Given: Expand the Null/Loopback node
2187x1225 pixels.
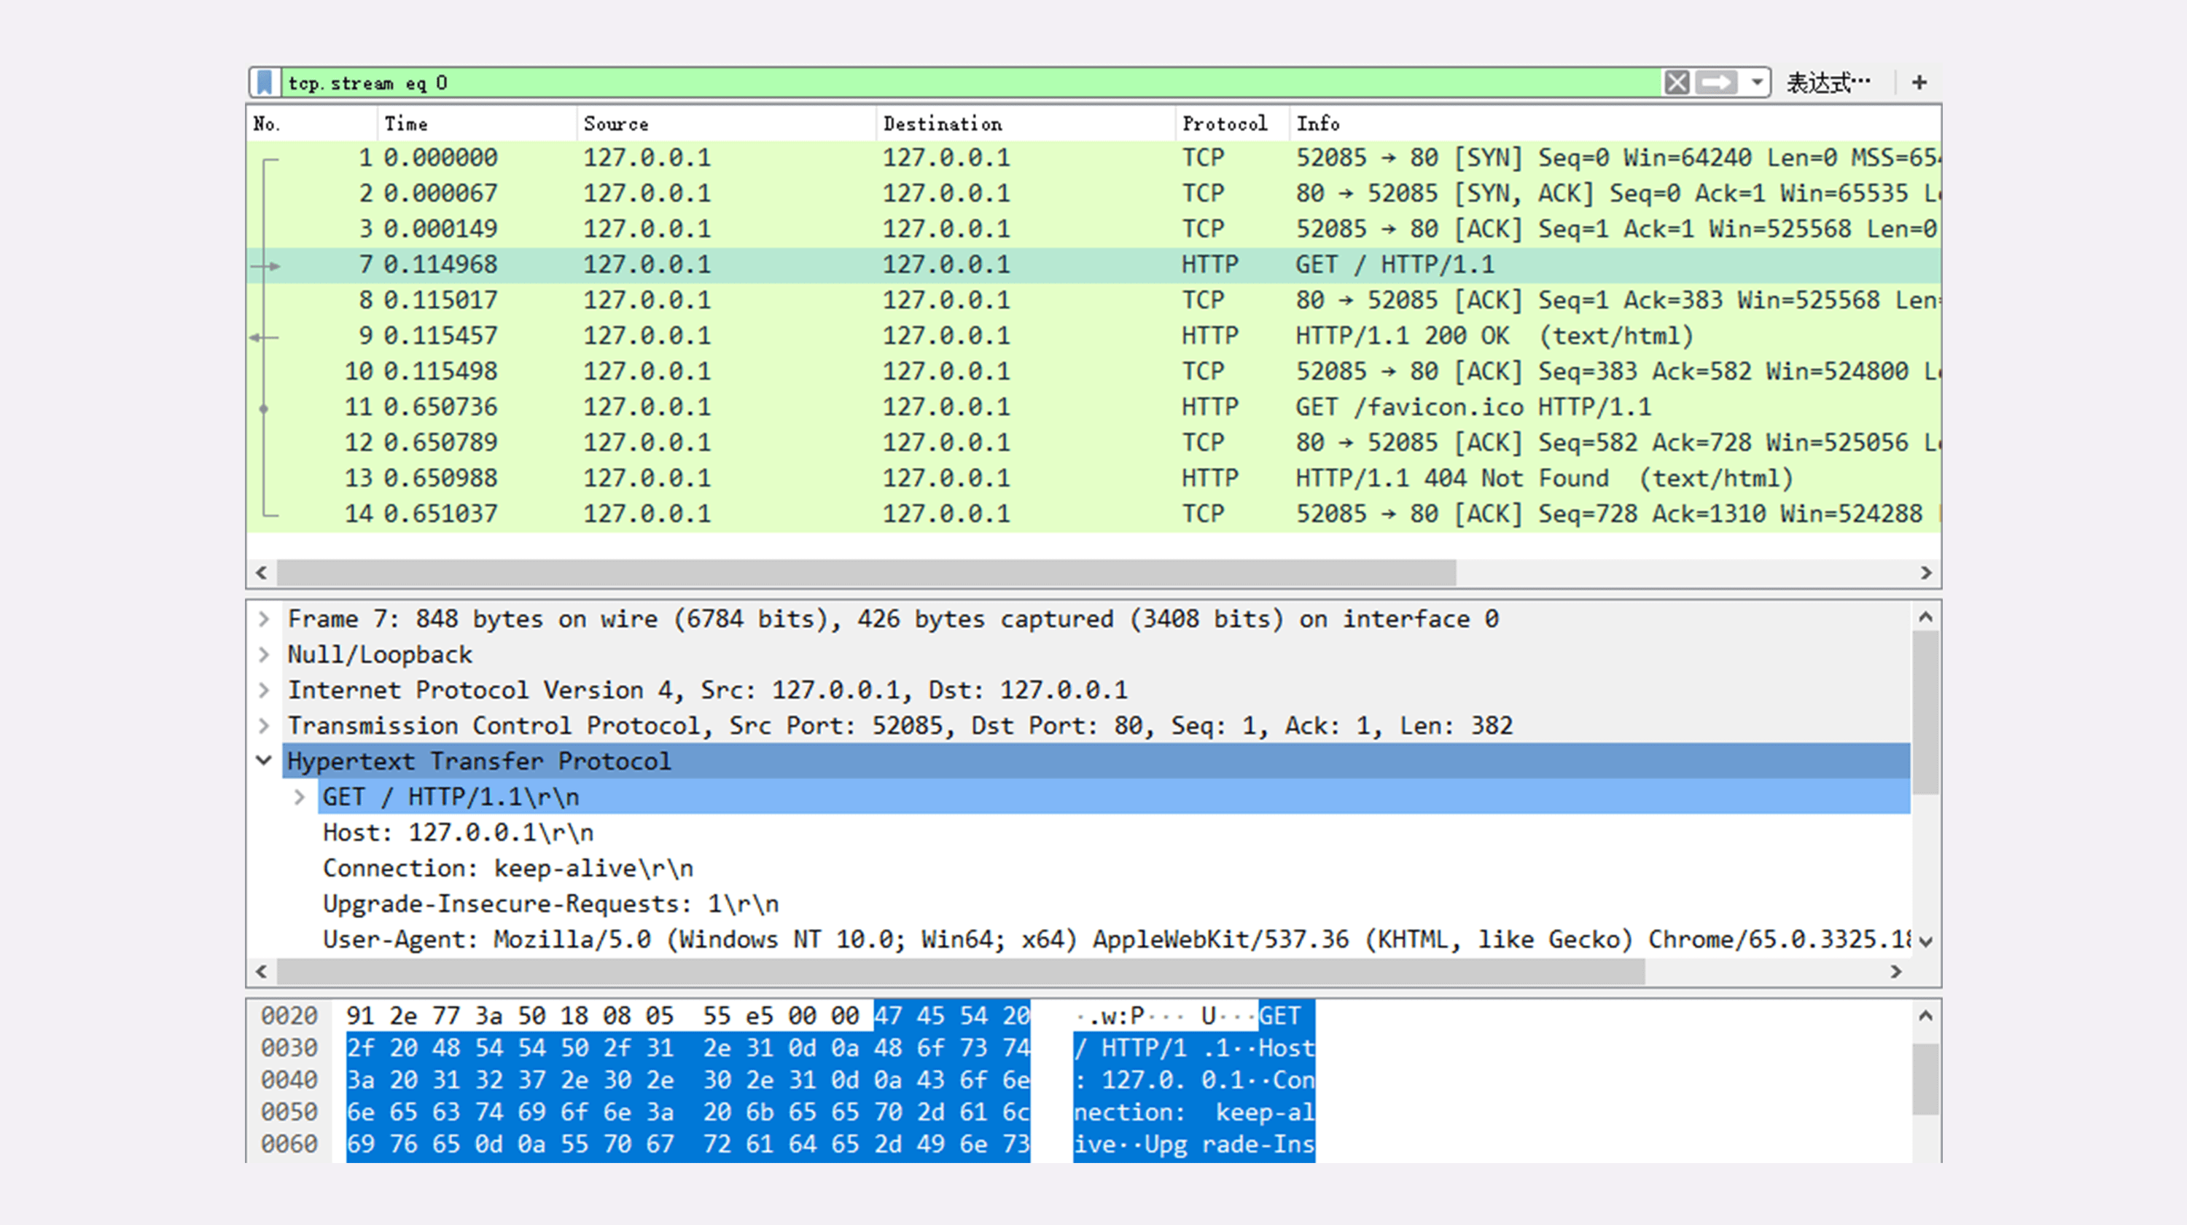Looking at the screenshot, I should click(264, 654).
